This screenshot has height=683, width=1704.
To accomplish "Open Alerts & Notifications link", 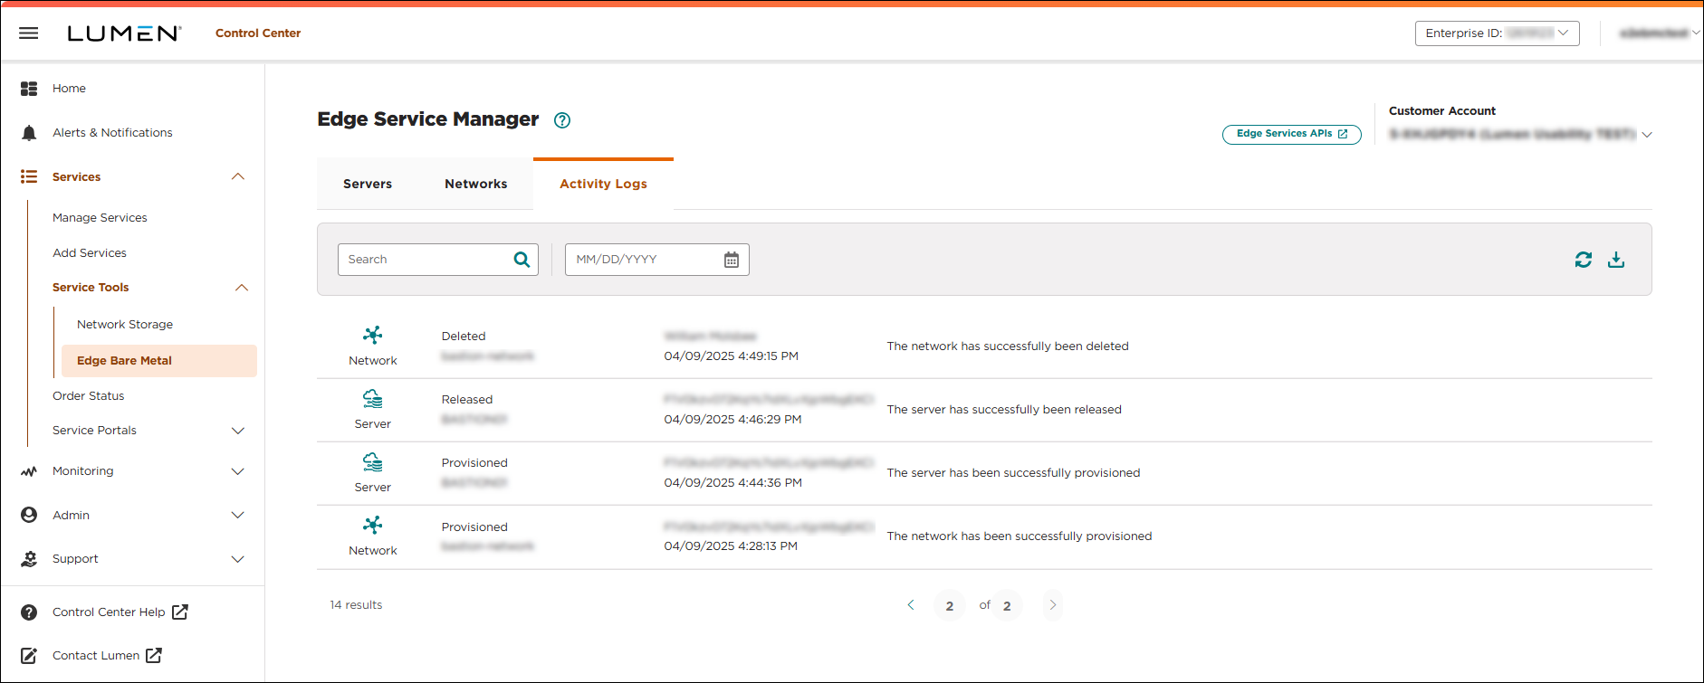I will click(112, 133).
